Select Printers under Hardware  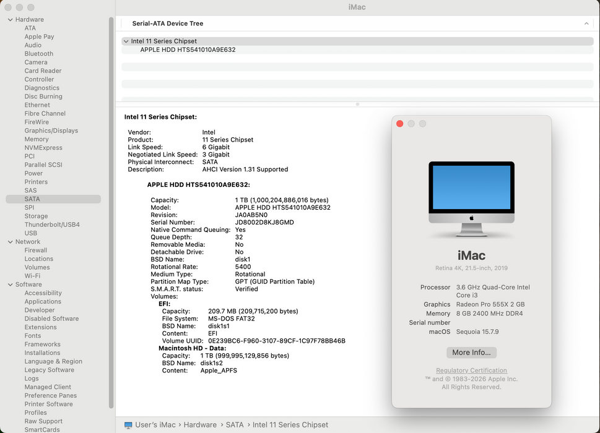36,182
